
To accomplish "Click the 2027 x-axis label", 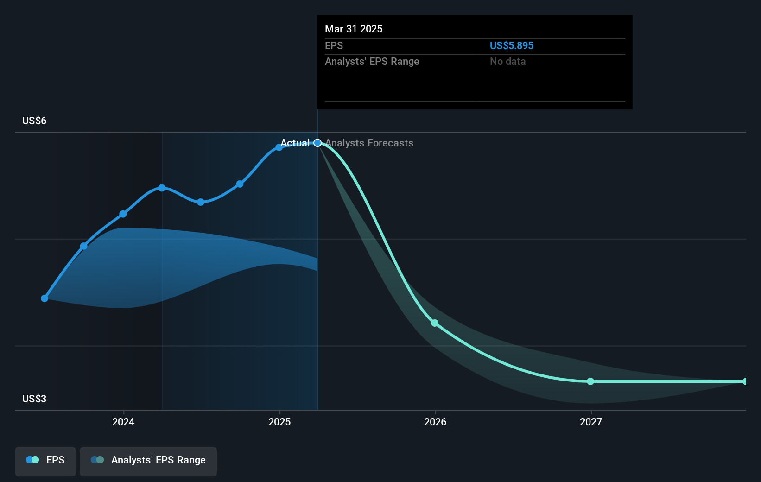I will coord(591,422).
